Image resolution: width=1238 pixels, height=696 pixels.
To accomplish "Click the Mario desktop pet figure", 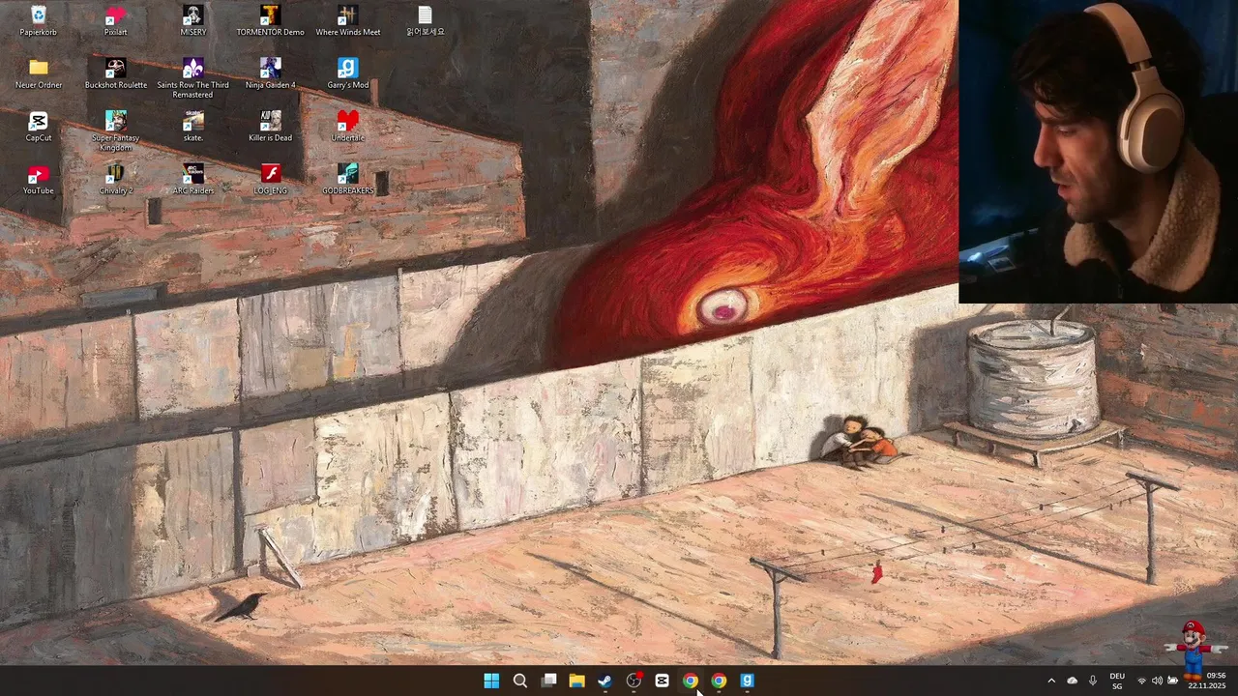I will [x=1193, y=650].
